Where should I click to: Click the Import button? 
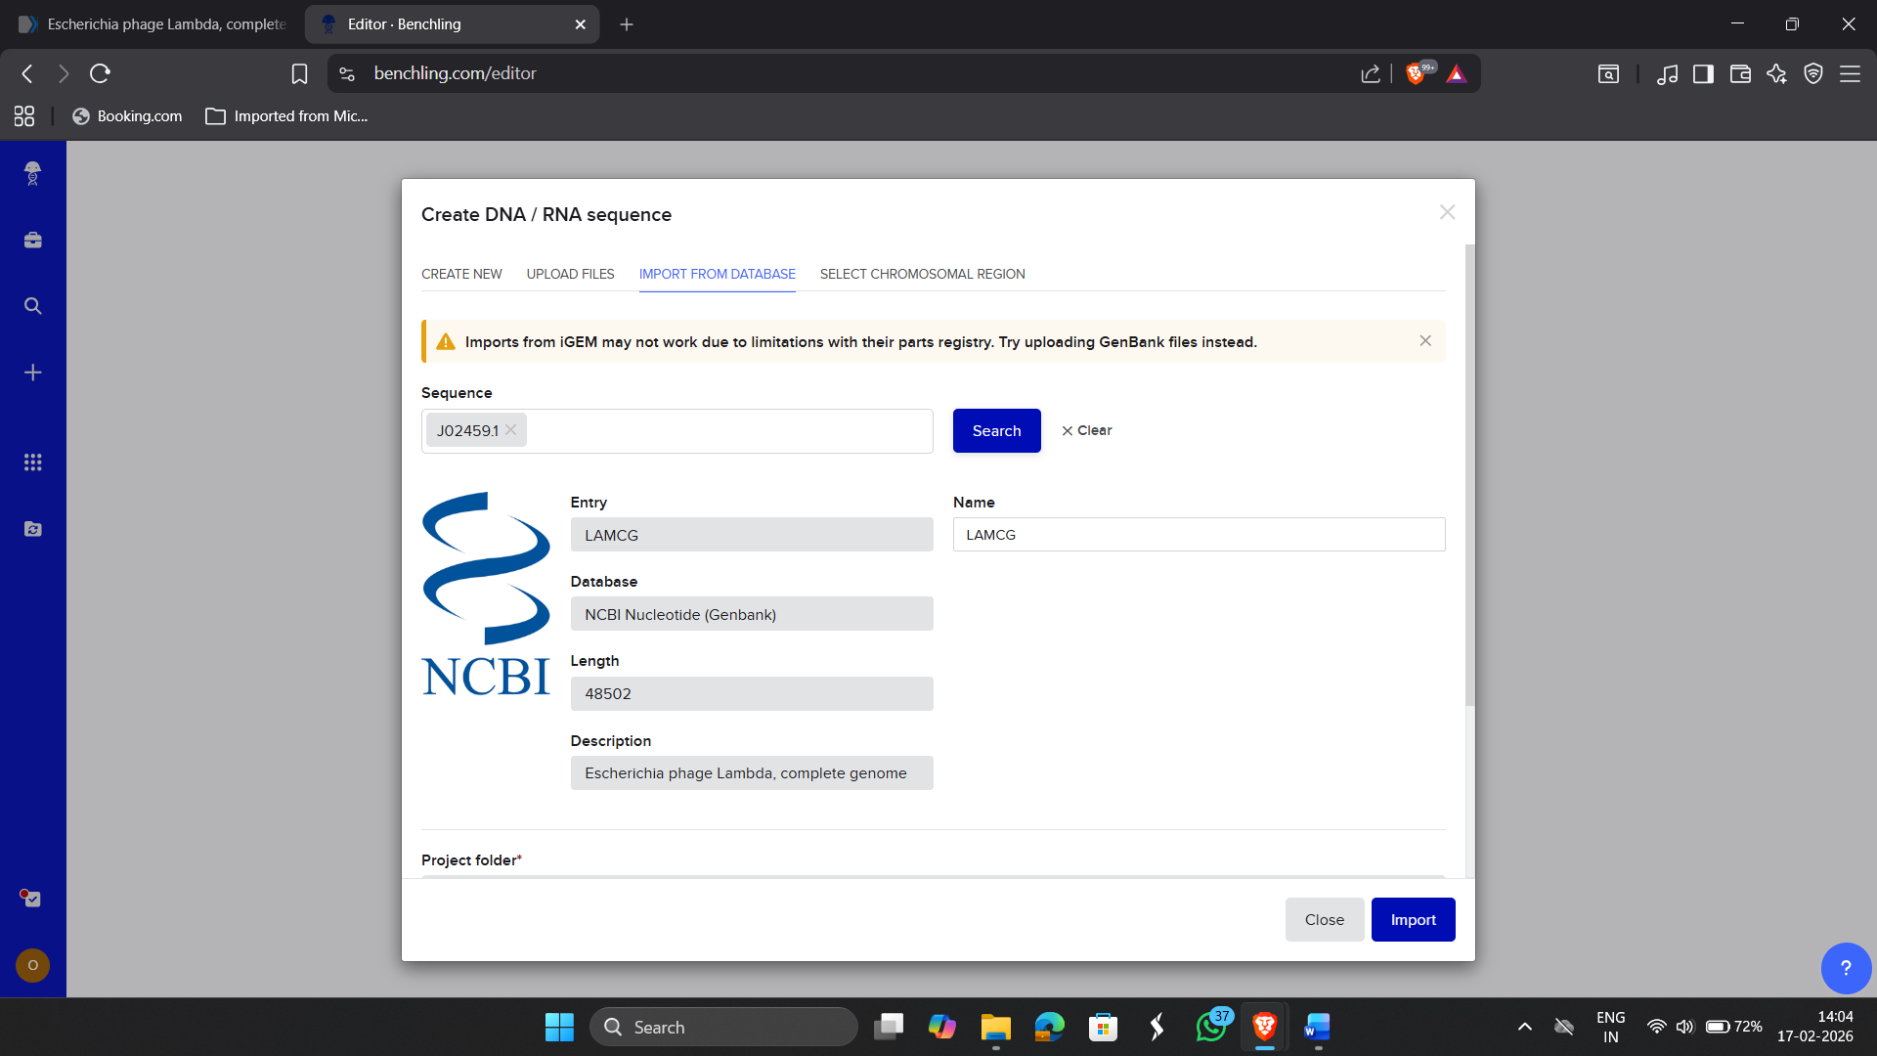click(x=1413, y=920)
